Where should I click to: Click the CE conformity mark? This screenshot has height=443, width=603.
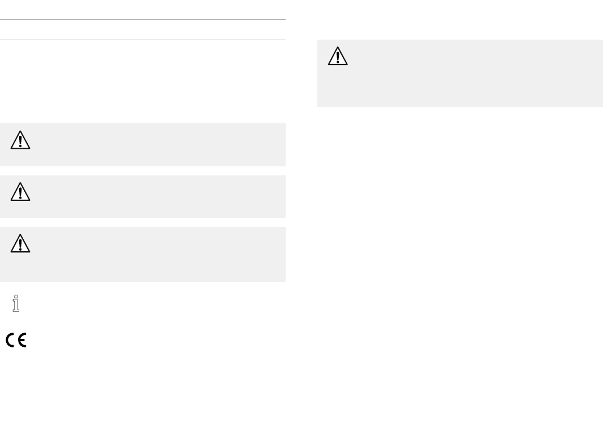click(x=16, y=340)
